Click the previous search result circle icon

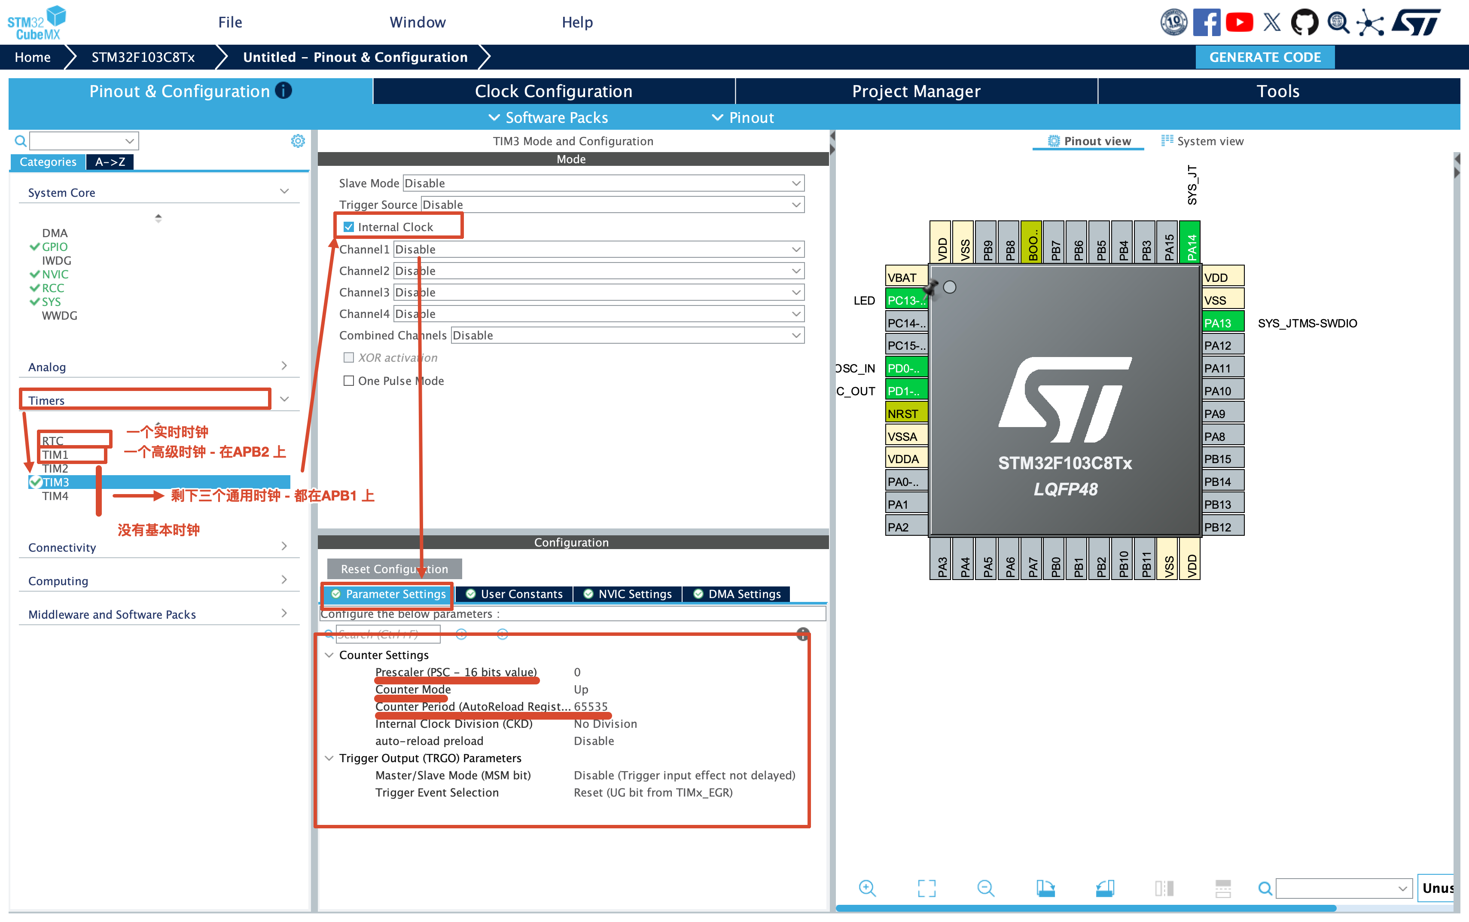click(x=461, y=634)
